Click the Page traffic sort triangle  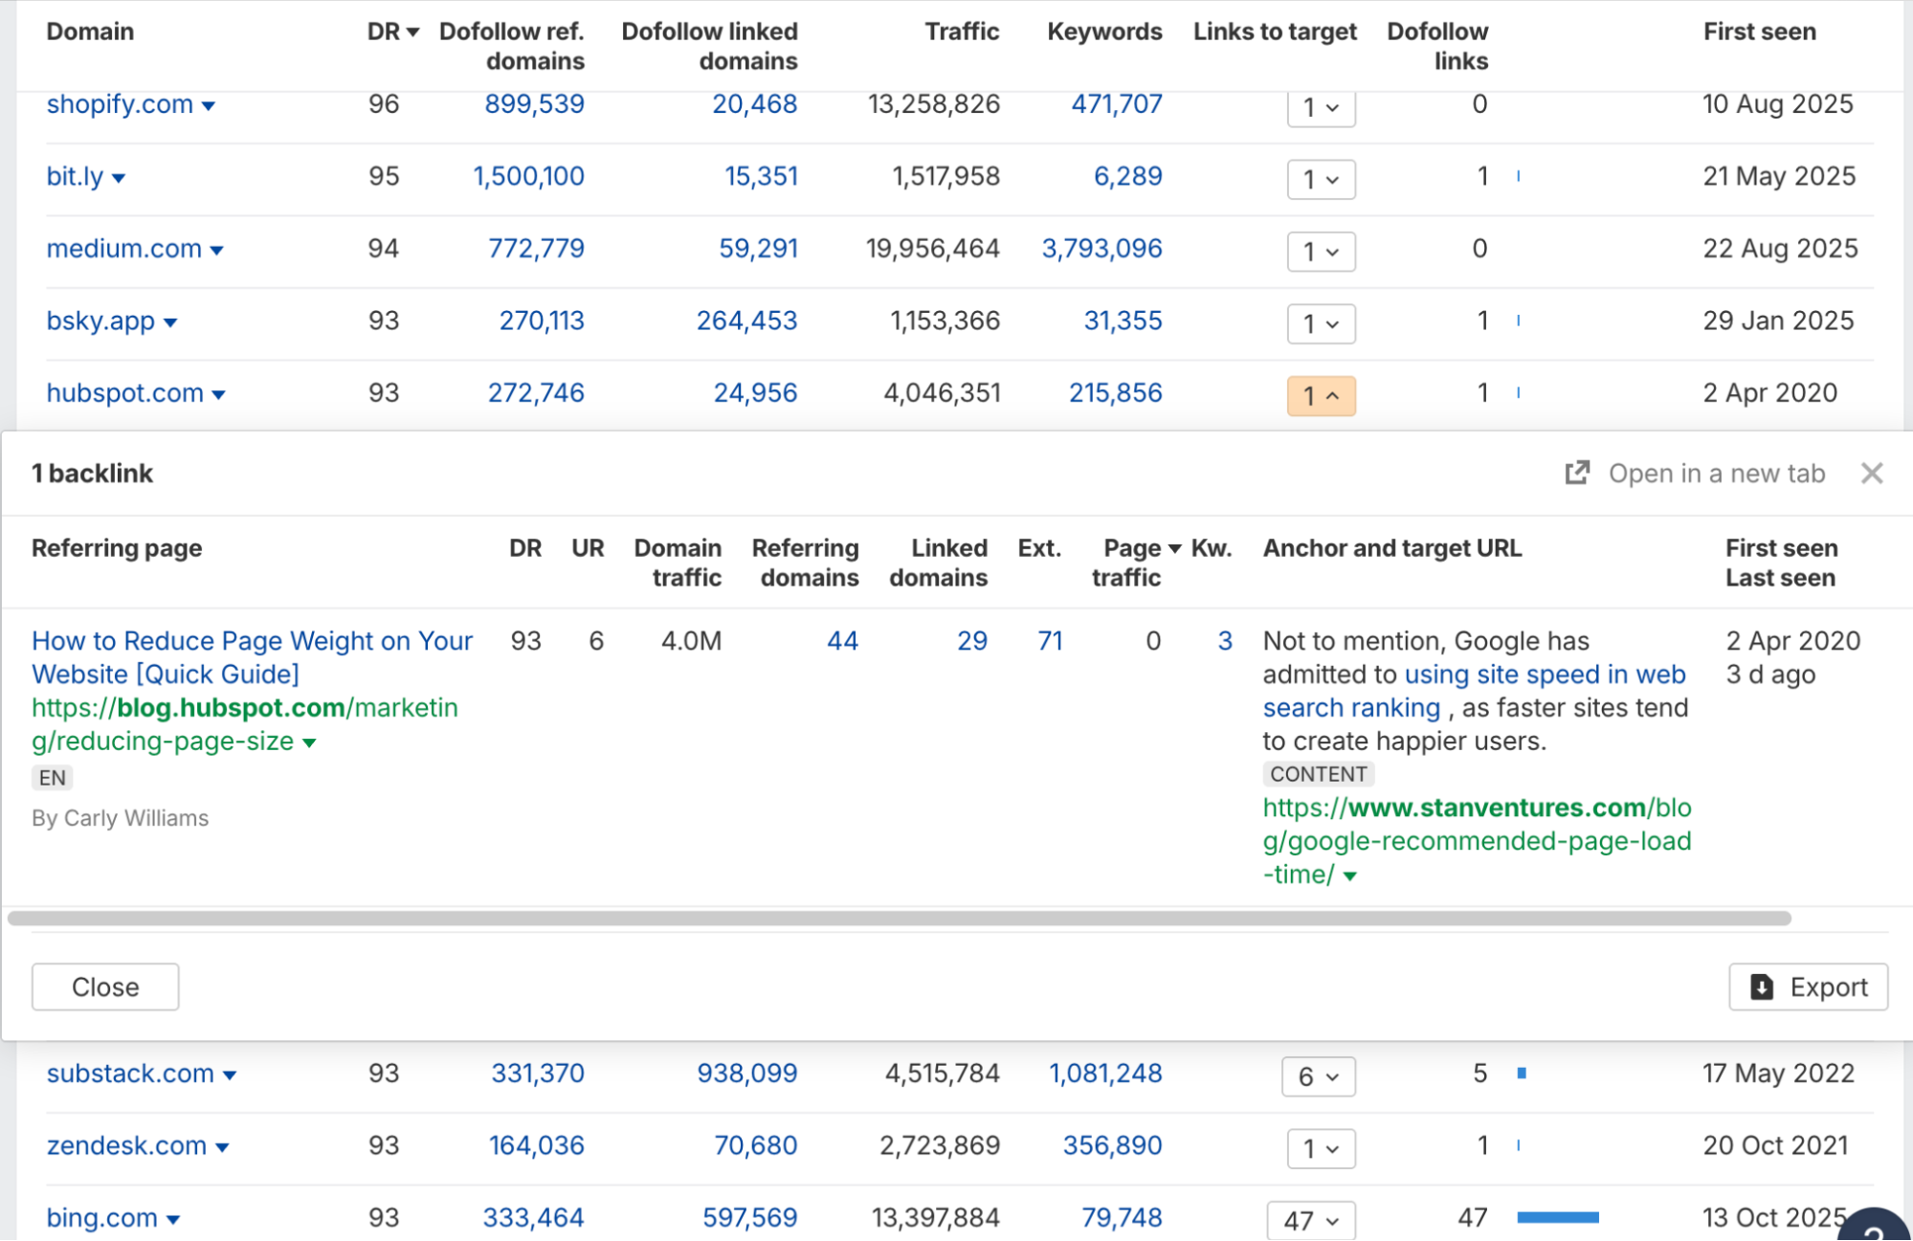click(1174, 547)
